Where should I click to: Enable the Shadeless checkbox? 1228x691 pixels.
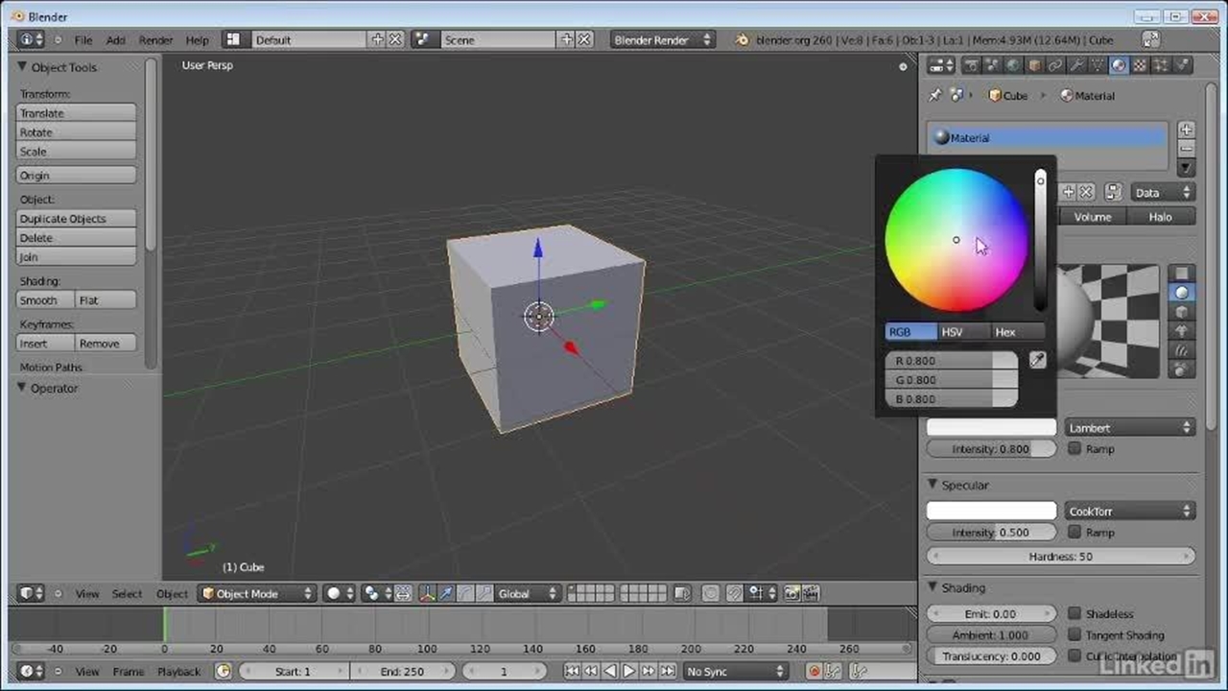coord(1074,614)
